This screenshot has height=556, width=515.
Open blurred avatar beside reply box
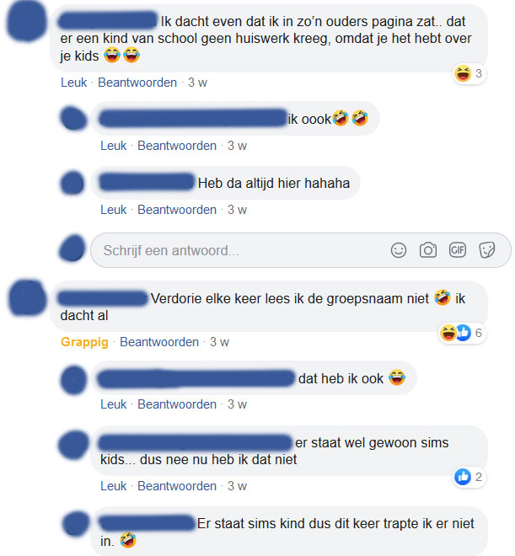[72, 248]
